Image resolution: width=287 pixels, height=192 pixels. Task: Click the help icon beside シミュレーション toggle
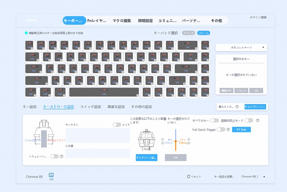point(62,156)
